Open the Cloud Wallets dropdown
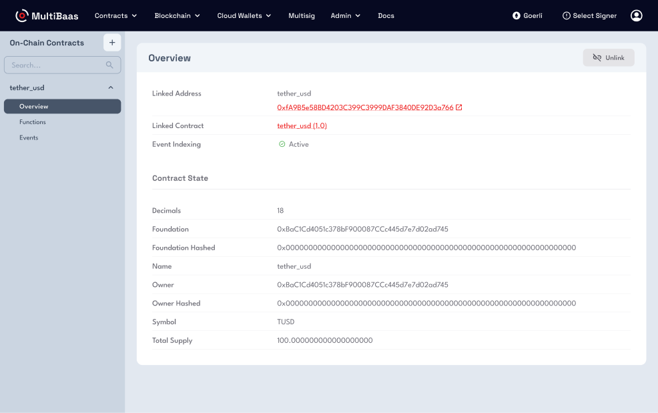Image resolution: width=658 pixels, height=413 pixels. pyautogui.click(x=244, y=15)
